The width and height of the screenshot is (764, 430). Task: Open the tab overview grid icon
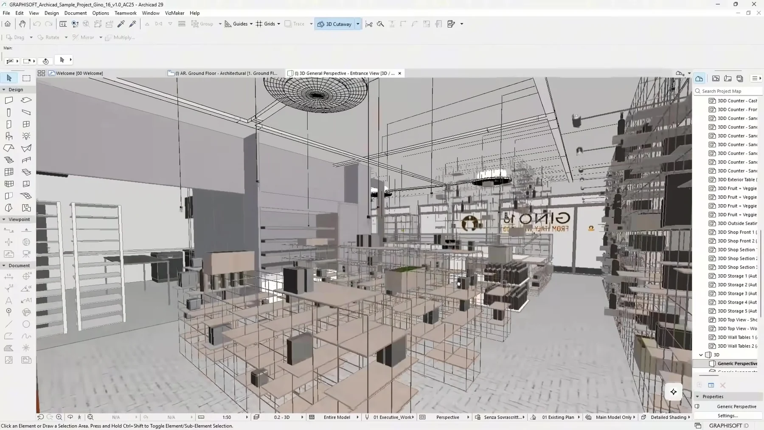[41, 73]
